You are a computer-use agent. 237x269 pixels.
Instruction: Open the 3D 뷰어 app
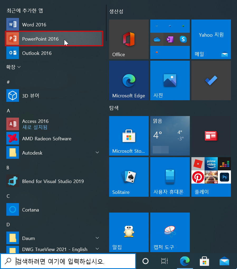pos(54,95)
